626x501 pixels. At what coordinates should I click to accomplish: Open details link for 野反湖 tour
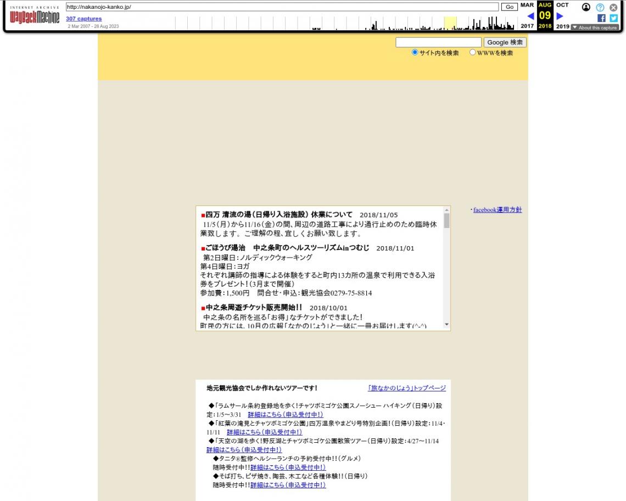(244, 450)
